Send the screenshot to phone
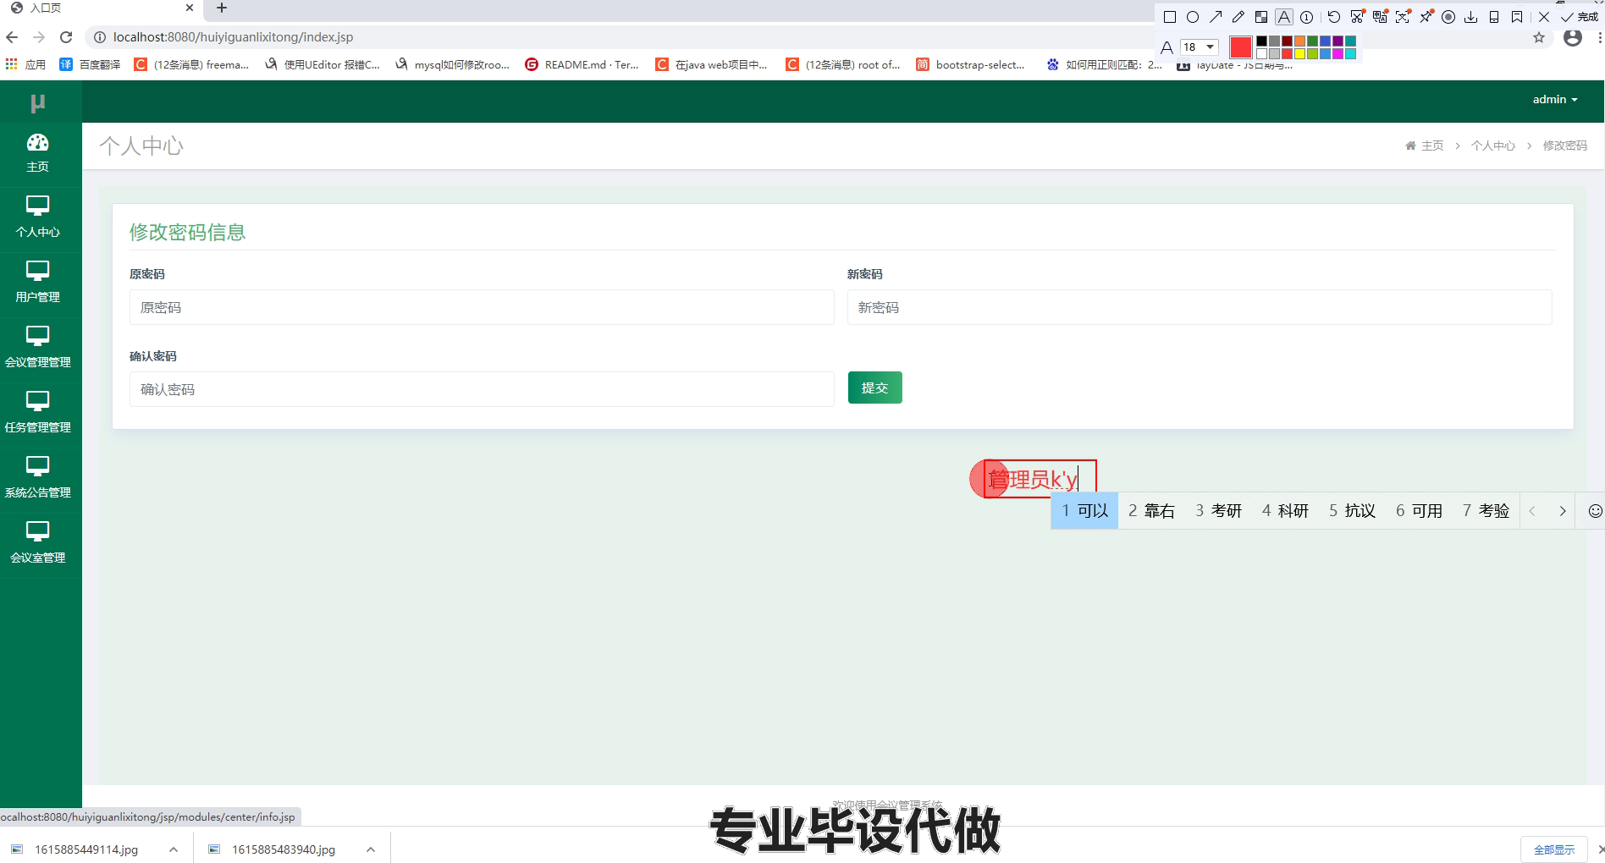Screen dimensions: 1605x863 point(1494,17)
